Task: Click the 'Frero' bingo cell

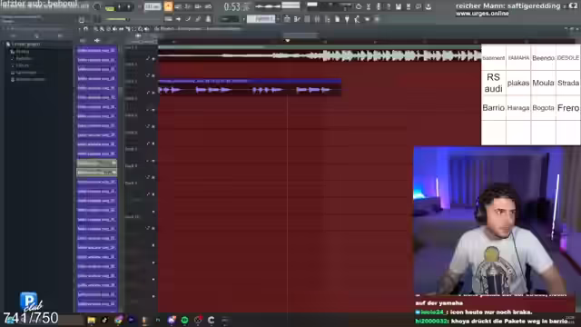Action: pyautogui.click(x=568, y=107)
